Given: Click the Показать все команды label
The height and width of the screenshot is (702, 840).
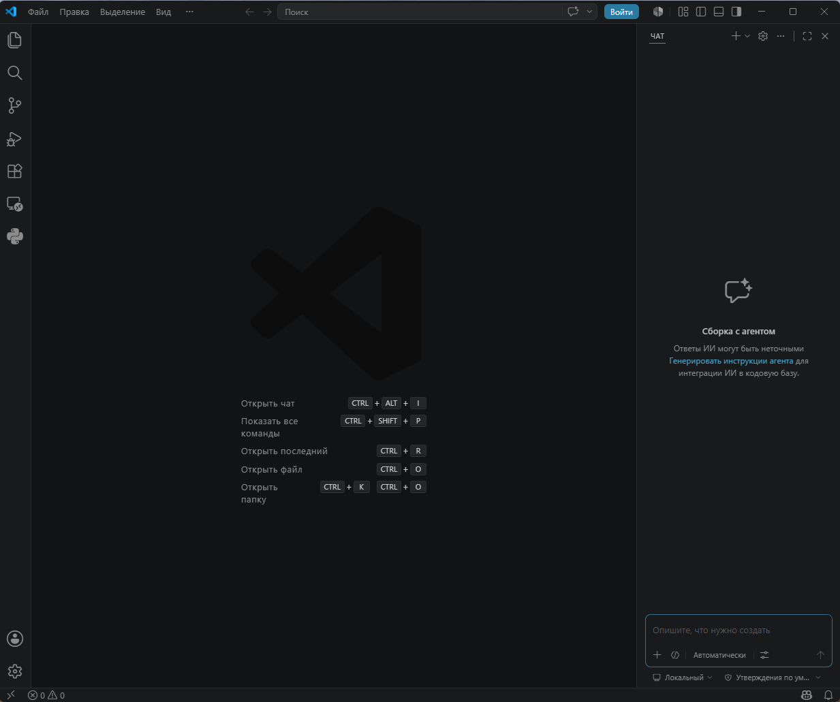Looking at the screenshot, I should 270,428.
